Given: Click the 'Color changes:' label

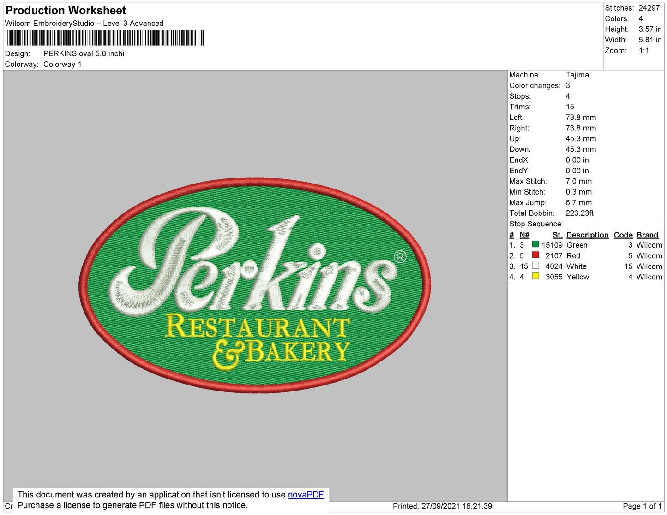Looking at the screenshot, I should (x=535, y=86).
